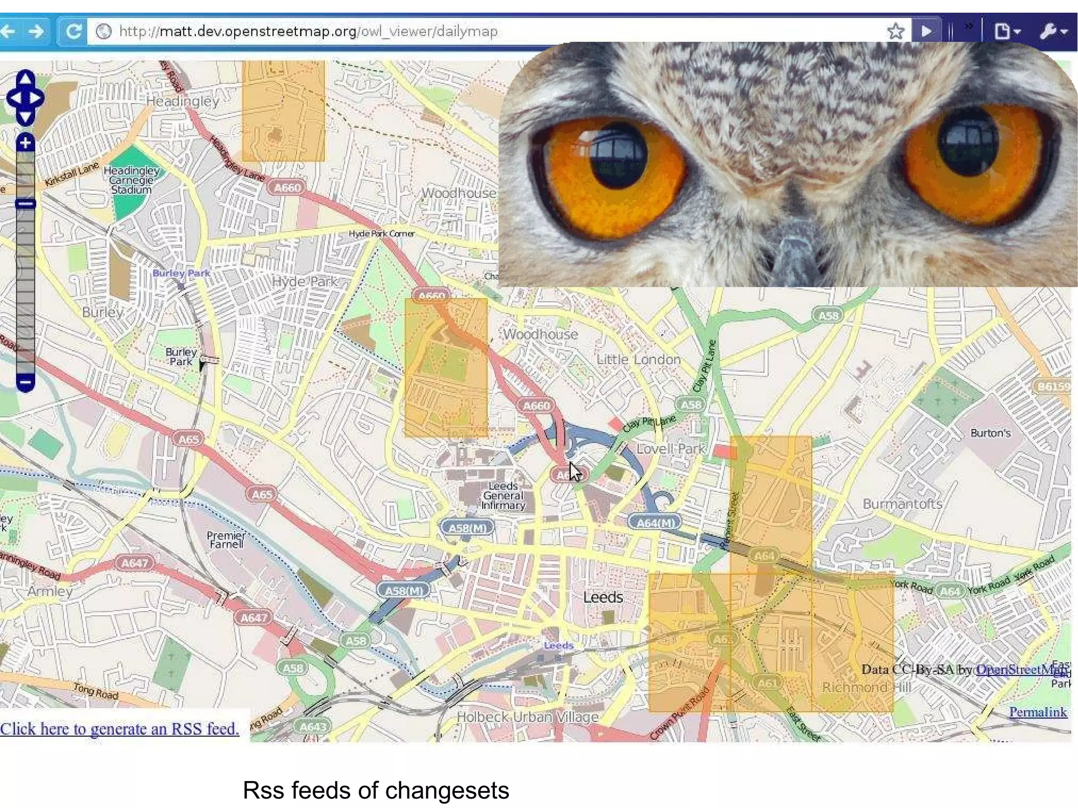Open the page menu dropdown
Viewport: 1078px width, 808px height.
coord(1007,32)
